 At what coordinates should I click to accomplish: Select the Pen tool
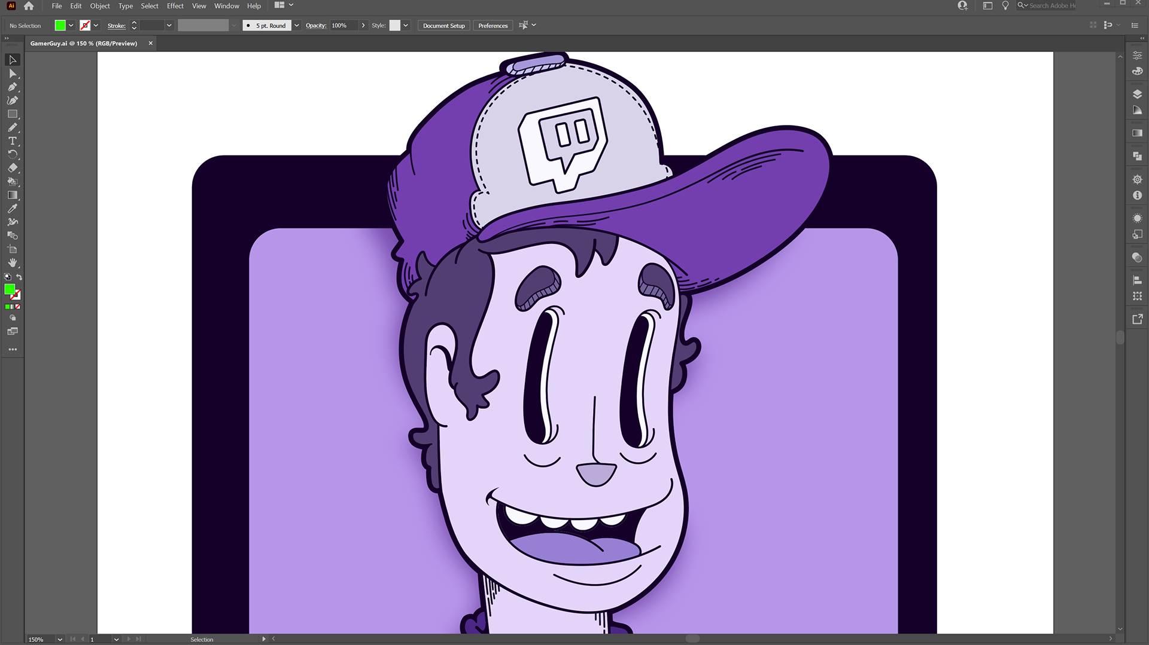(13, 87)
